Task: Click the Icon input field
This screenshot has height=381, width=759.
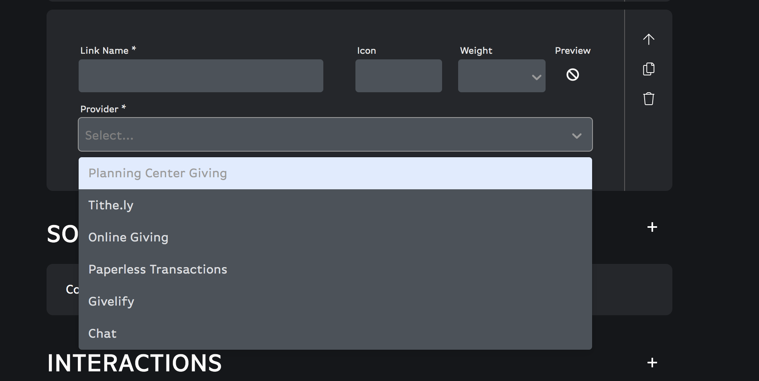Action: (x=399, y=76)
